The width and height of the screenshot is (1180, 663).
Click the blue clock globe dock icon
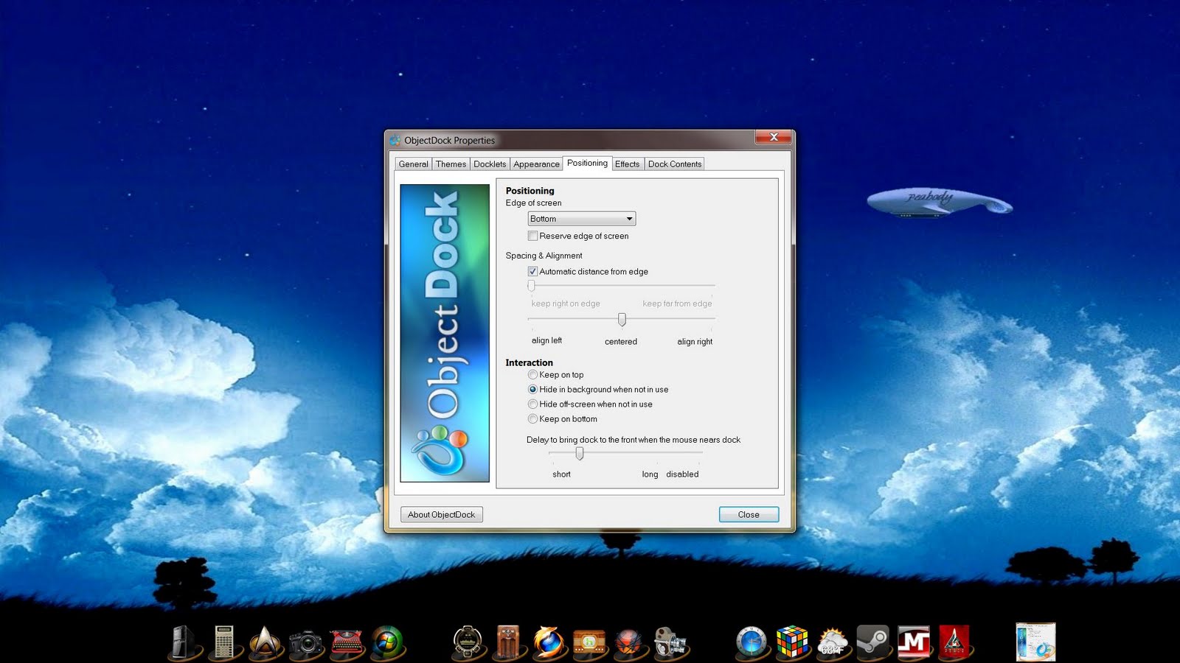click(x=752, y=642)
